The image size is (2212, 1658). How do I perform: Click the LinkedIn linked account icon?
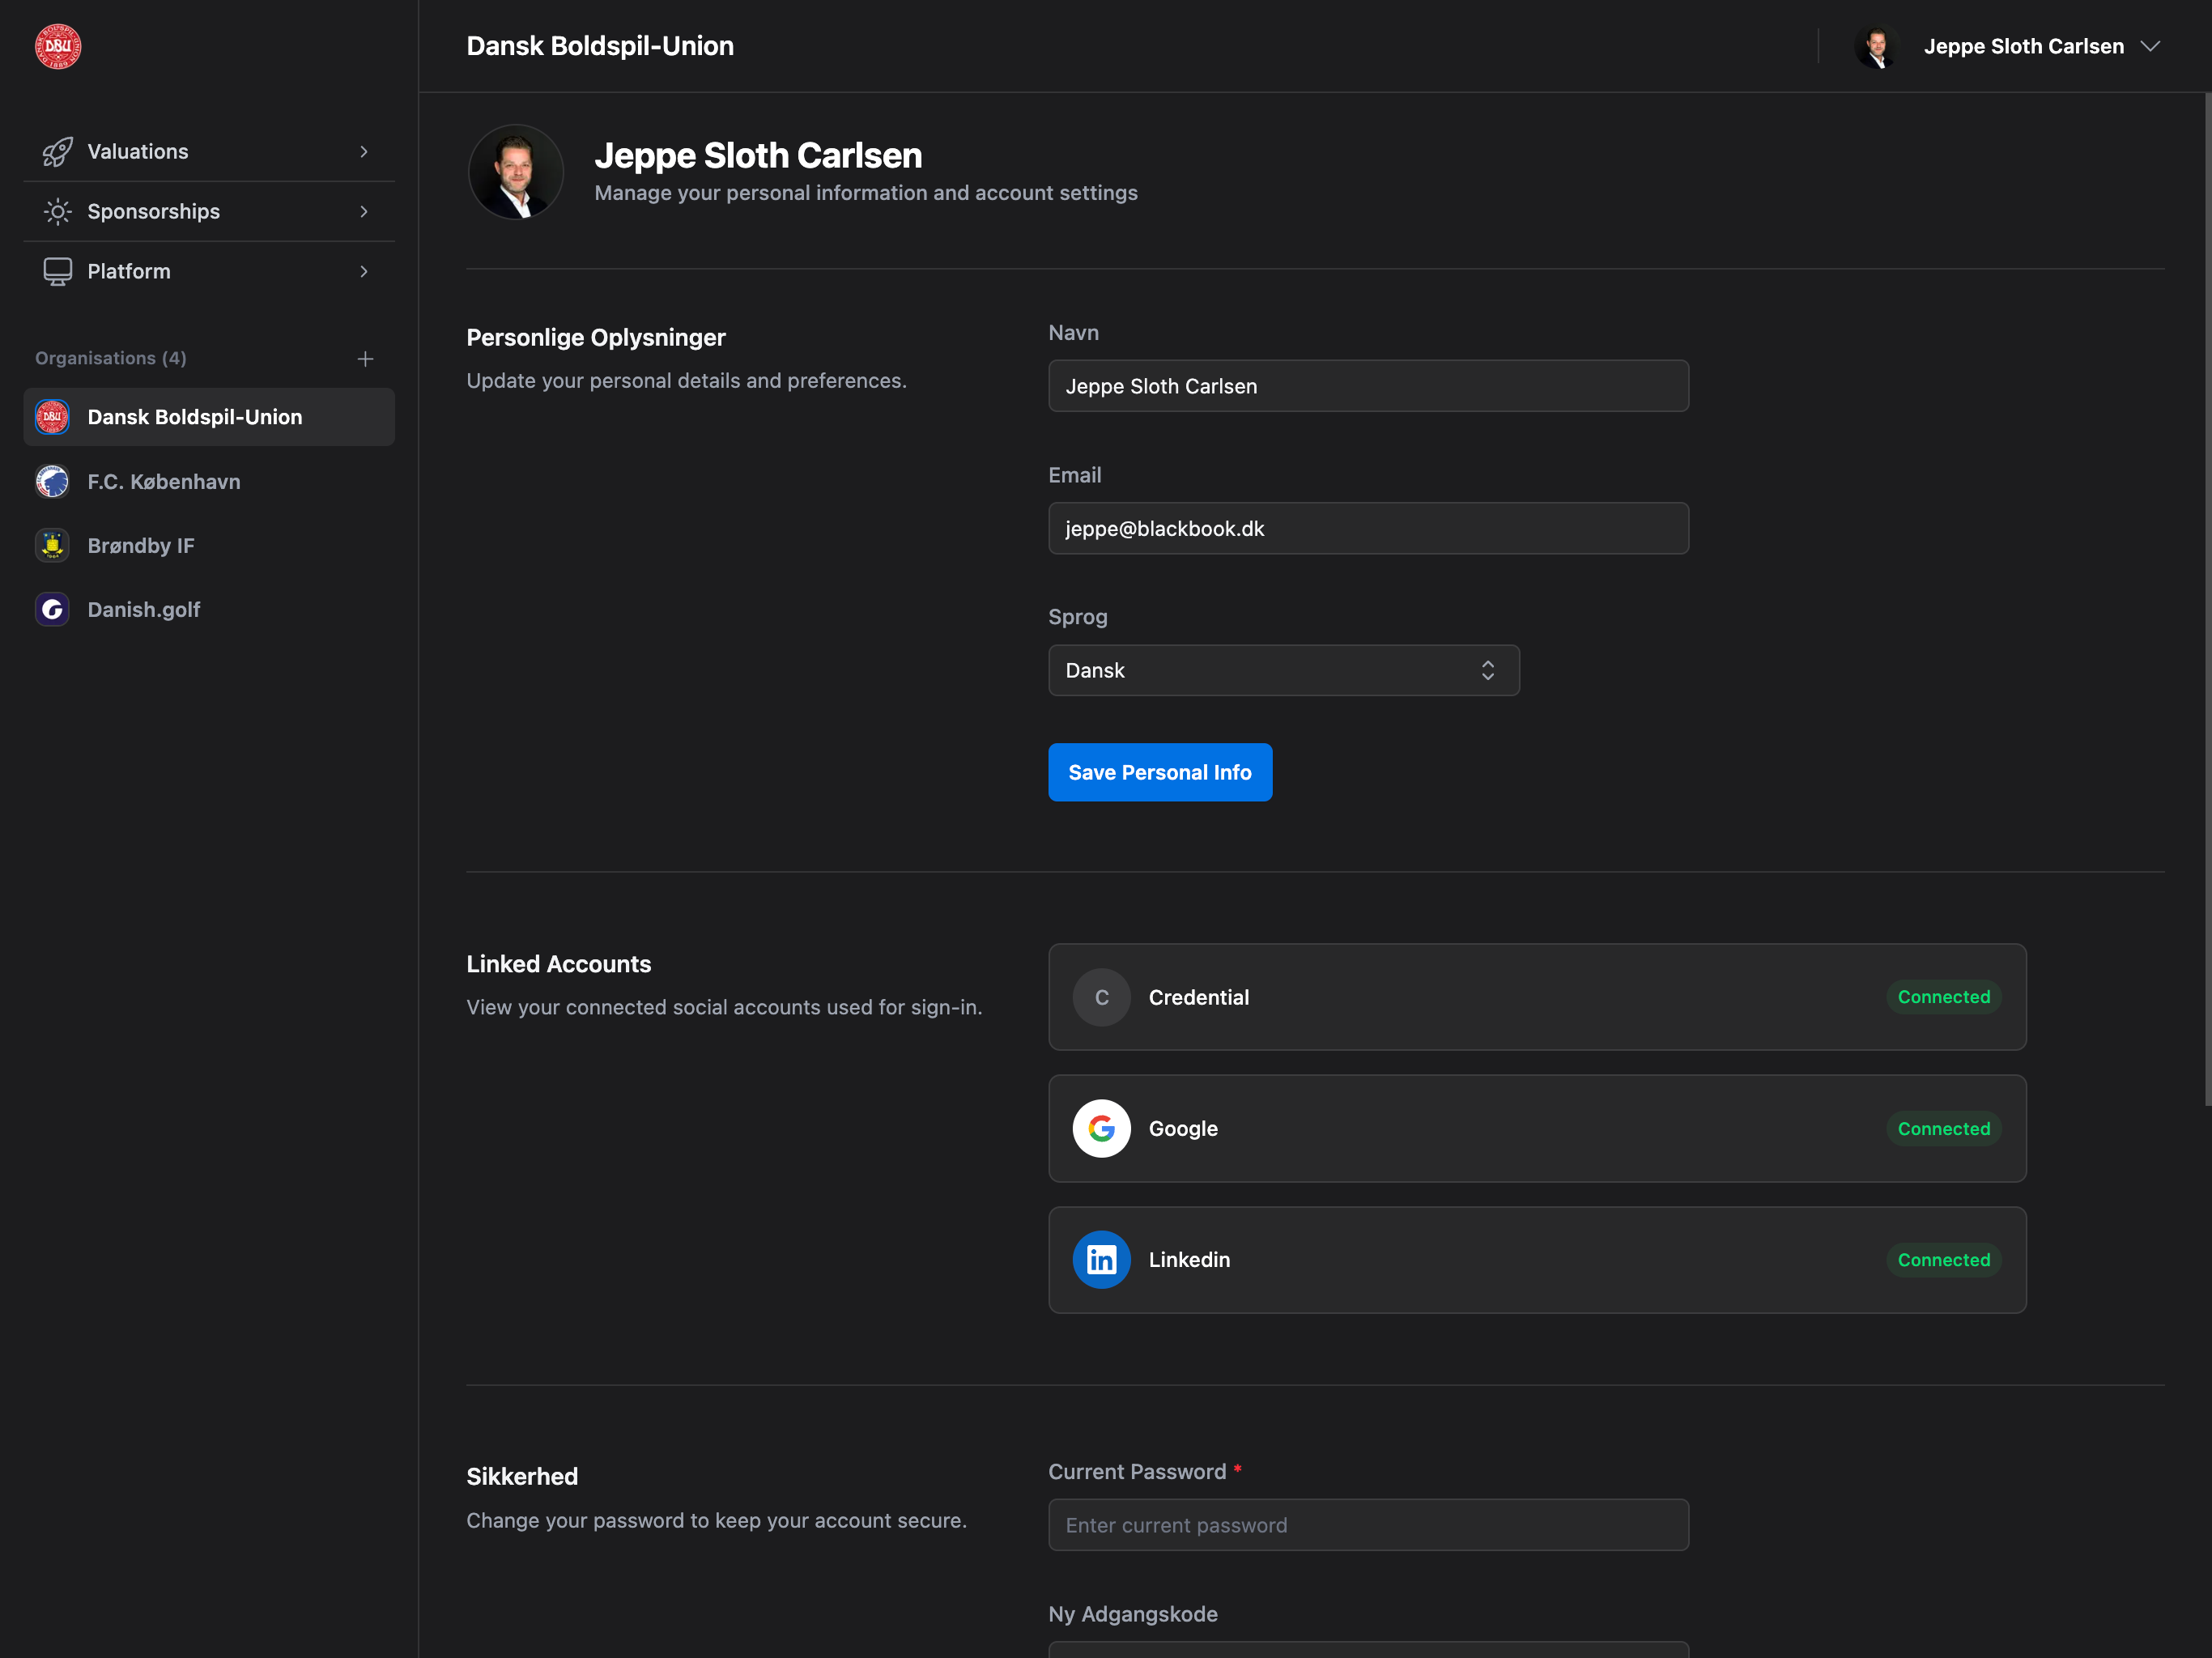point(1101,1260)
